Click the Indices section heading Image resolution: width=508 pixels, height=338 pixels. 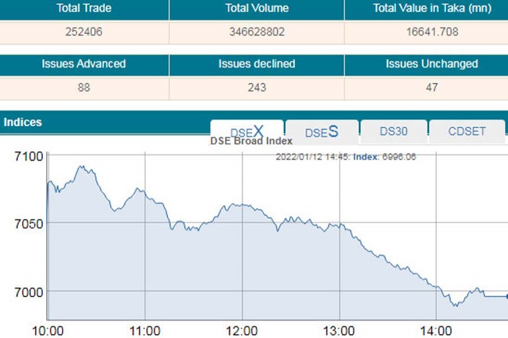23,122
